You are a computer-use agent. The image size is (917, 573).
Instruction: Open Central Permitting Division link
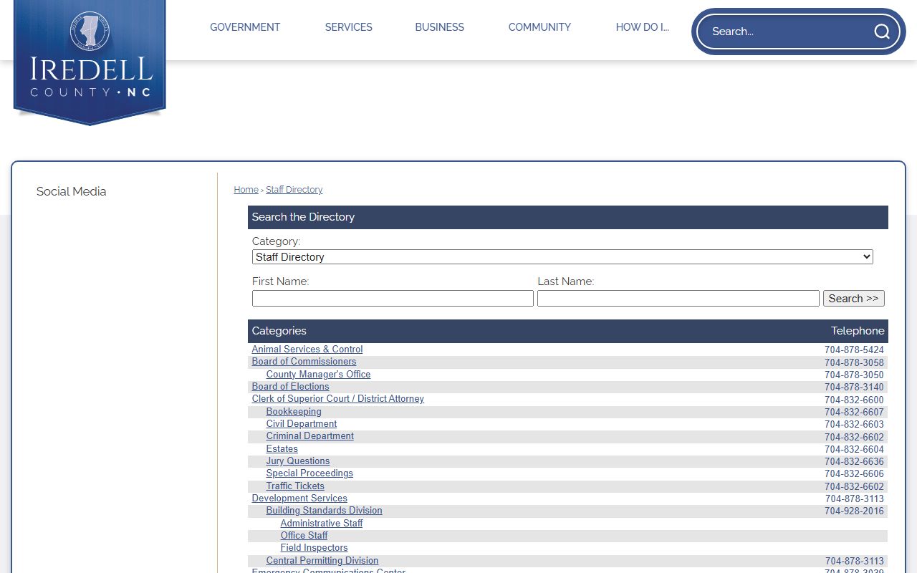[322, 561]
